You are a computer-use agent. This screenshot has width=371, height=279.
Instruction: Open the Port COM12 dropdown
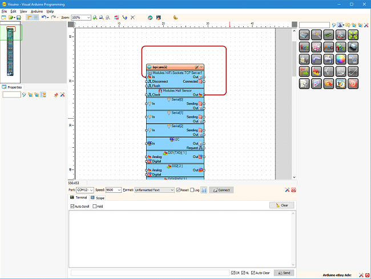tap(91, 190)
